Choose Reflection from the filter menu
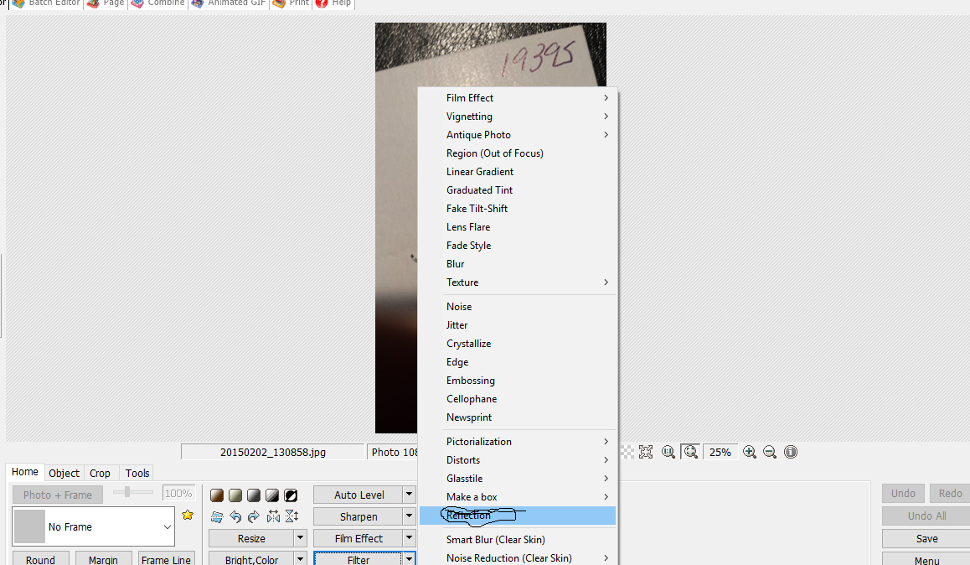This screenshot has width=970, height=565. point(469,516)
